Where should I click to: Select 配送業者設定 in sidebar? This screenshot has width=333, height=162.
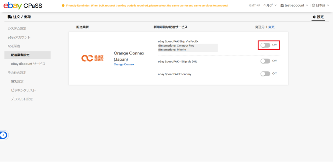27,55
